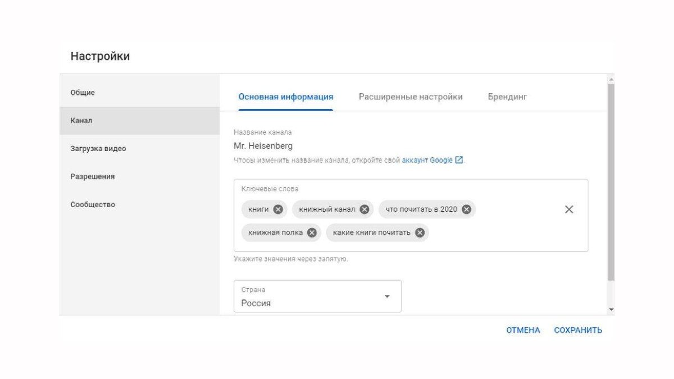Remove the "книжный канал" keyword chip
Image resolution: width=674 pixels, height=379 pixels.
pyautogui.click(x=365, y=209)
